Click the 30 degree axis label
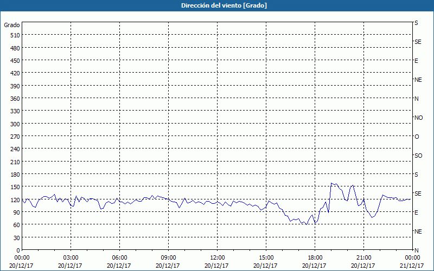The image size is (434, 271). (17, 238)
